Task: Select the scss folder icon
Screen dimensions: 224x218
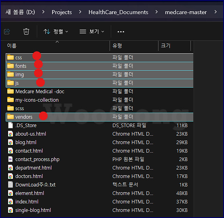Action: click(11, 108)
